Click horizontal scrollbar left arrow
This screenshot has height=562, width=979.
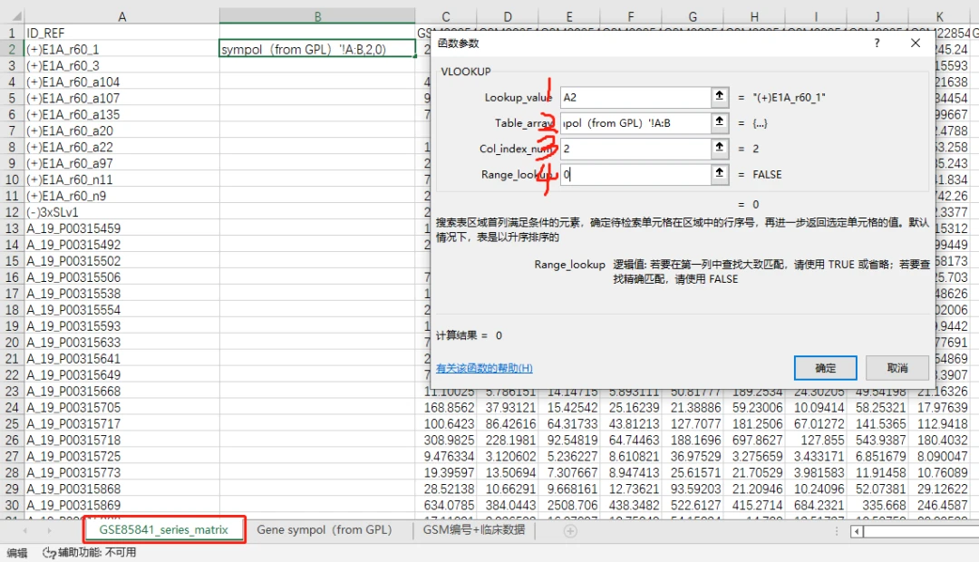857,531
